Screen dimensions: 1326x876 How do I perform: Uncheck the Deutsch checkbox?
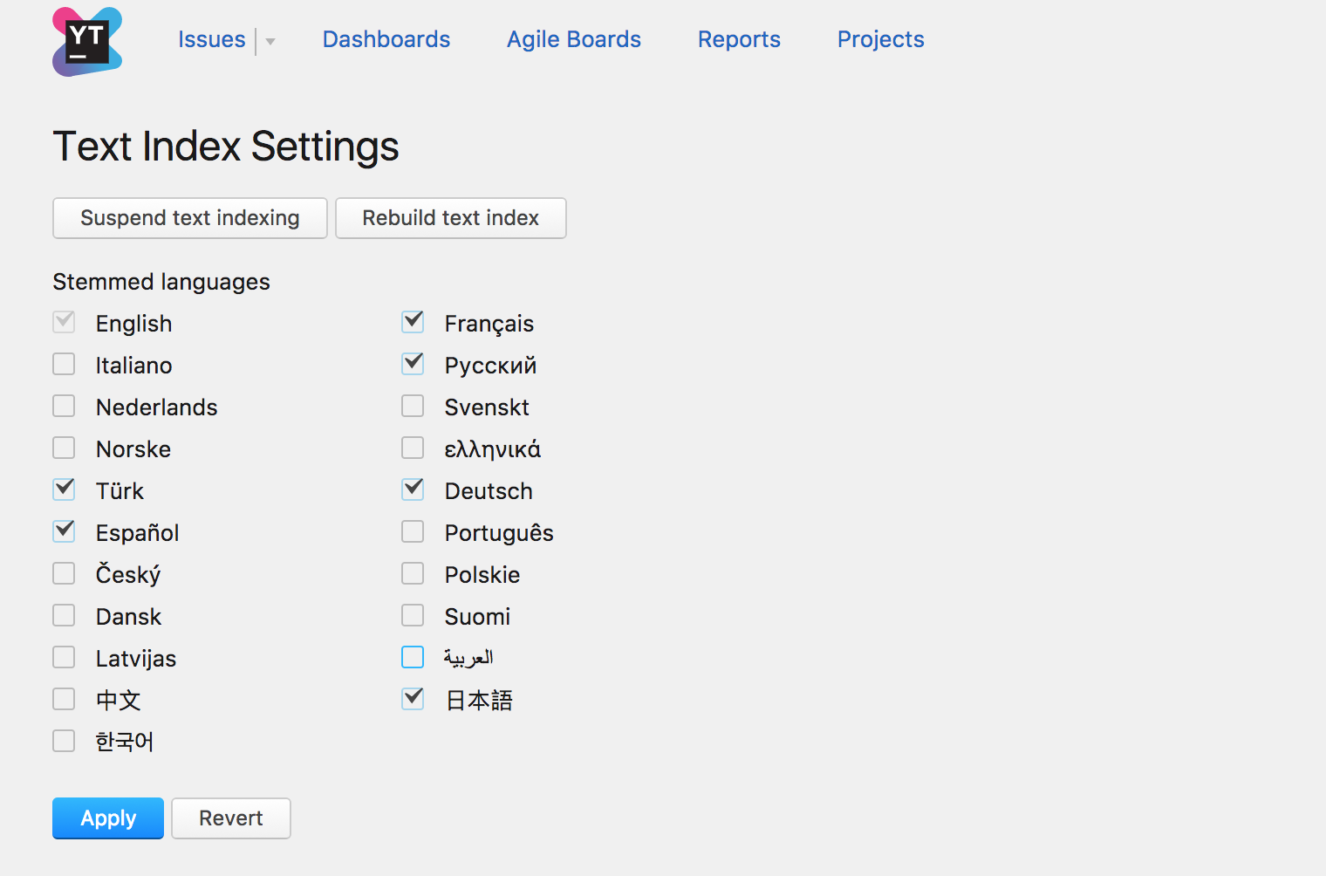(413, 489)
